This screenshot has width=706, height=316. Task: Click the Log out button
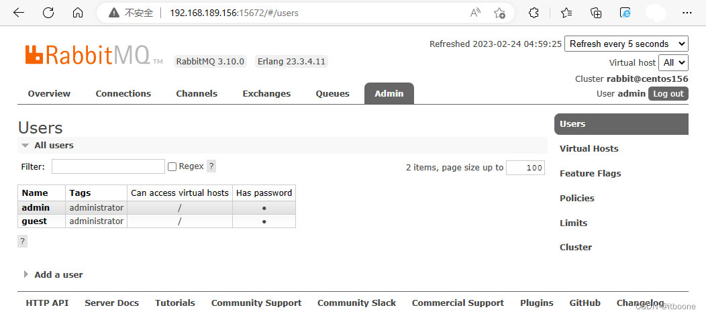[x=668, y=94]
